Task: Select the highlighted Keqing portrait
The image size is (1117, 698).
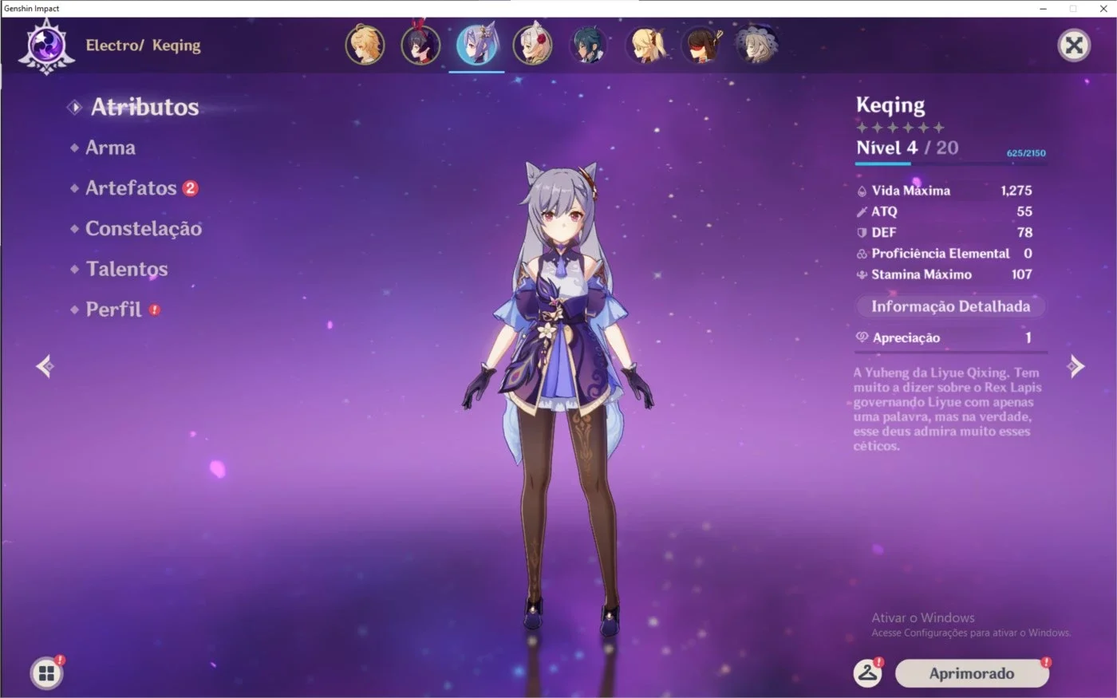Action: click(x=476, y=45)
